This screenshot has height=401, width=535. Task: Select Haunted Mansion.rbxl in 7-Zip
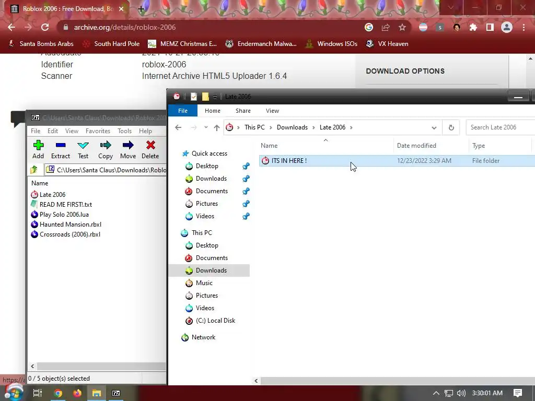pos(66,224)
